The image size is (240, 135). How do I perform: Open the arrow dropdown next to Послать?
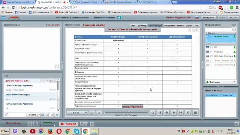coord(39,115)
